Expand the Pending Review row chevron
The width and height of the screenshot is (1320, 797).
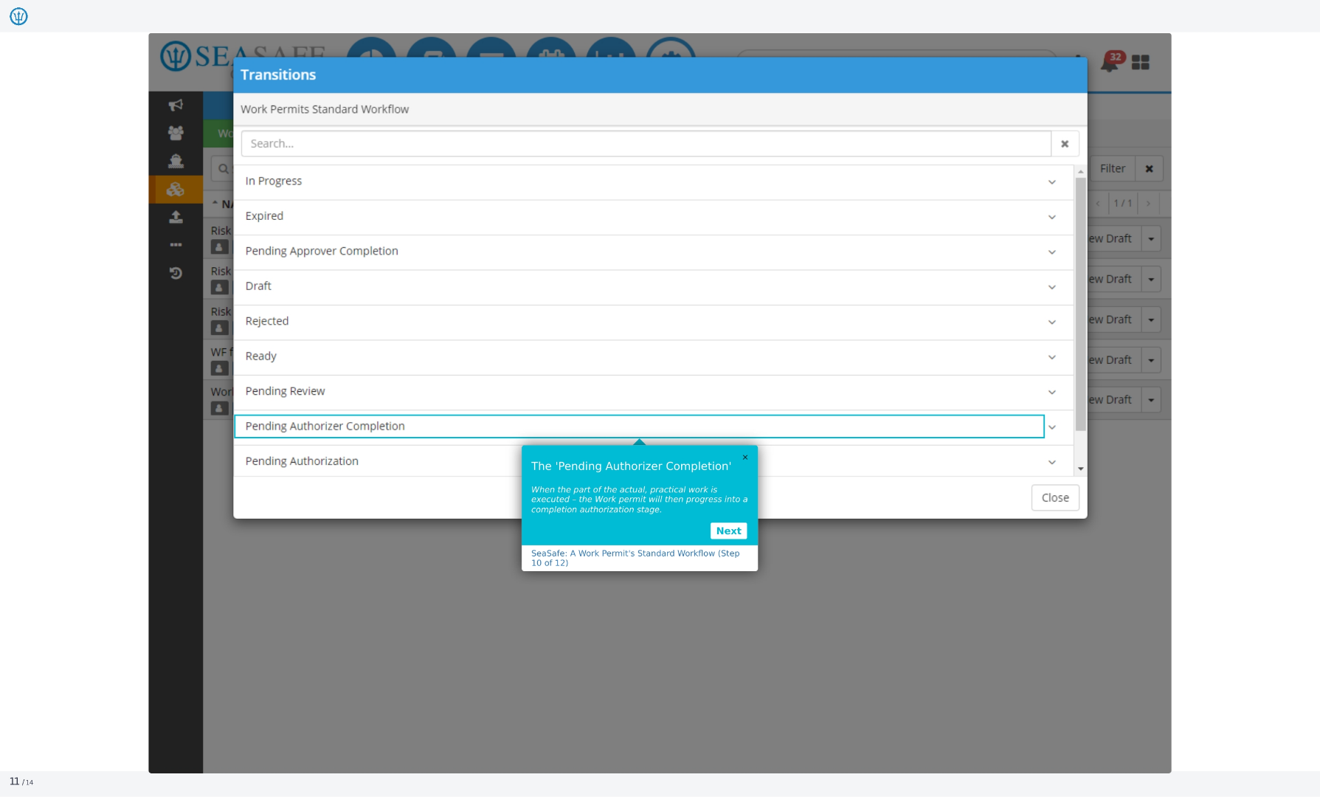coord(1052,393)
